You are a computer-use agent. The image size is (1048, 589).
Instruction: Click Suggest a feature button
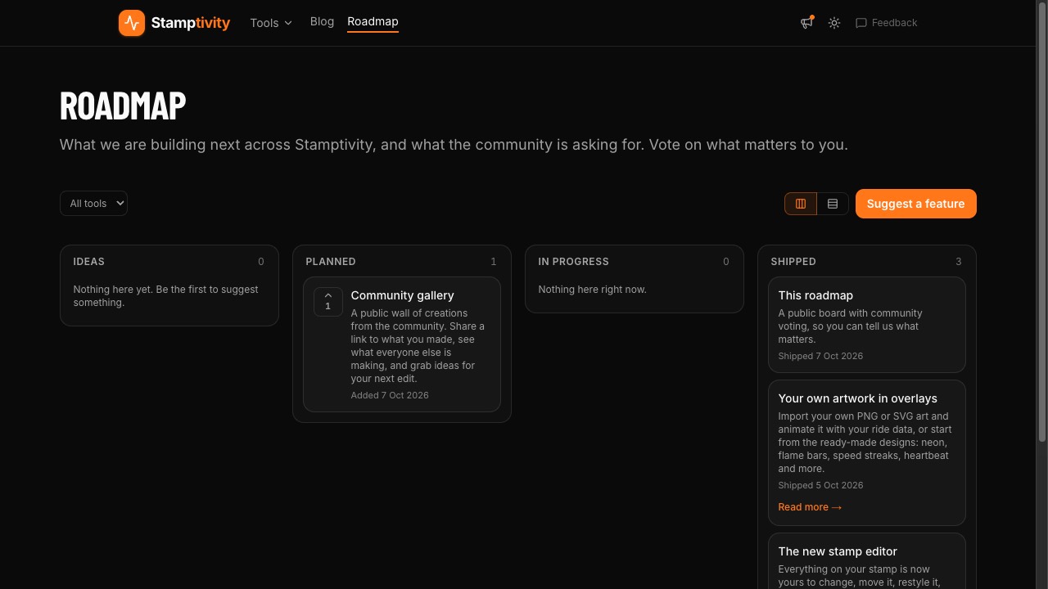click(x=915, y=204)
